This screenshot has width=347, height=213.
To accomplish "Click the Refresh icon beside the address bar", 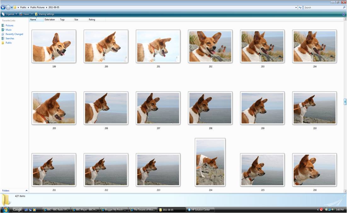I will click(300, 8).
